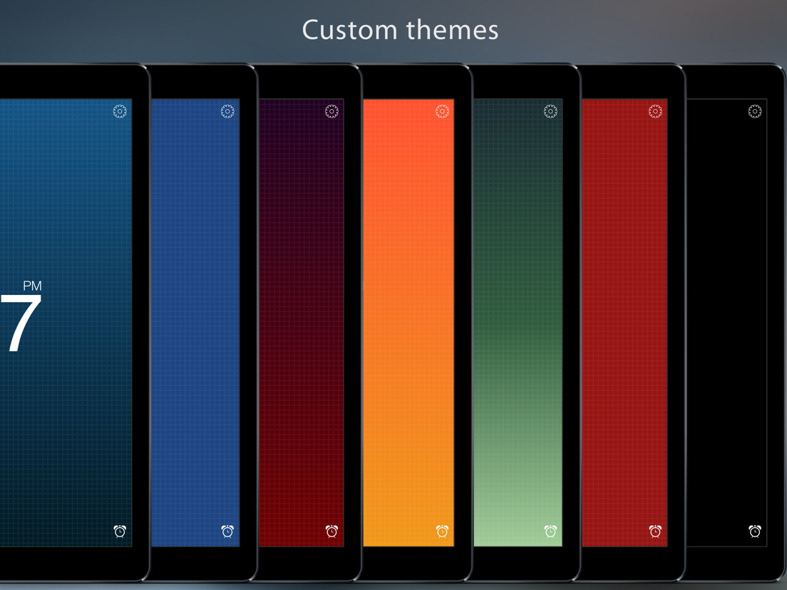
Task: Pick the dark maroon theme screen
Action: click(x=301, y=323)
